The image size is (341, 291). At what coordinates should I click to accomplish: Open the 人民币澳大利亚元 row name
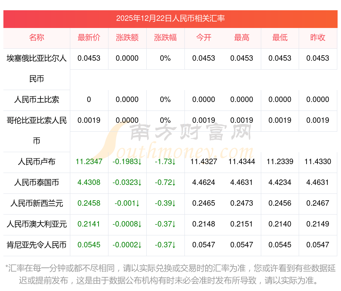36,224
